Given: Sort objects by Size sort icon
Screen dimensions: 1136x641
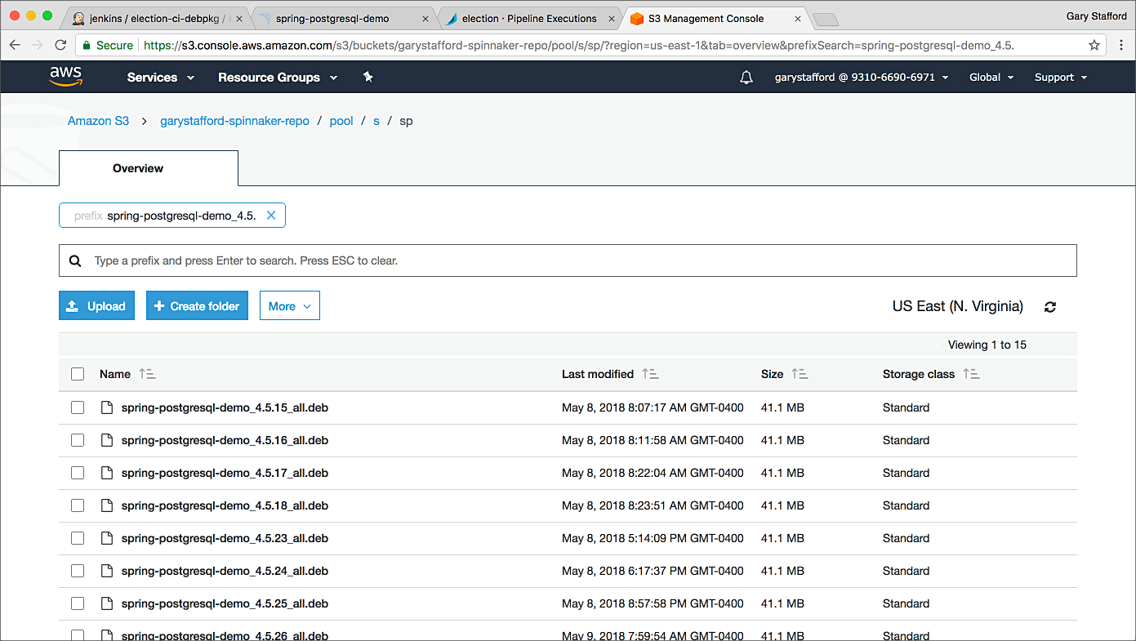Looking at the screenshot, I should click(x=800, y=374).
